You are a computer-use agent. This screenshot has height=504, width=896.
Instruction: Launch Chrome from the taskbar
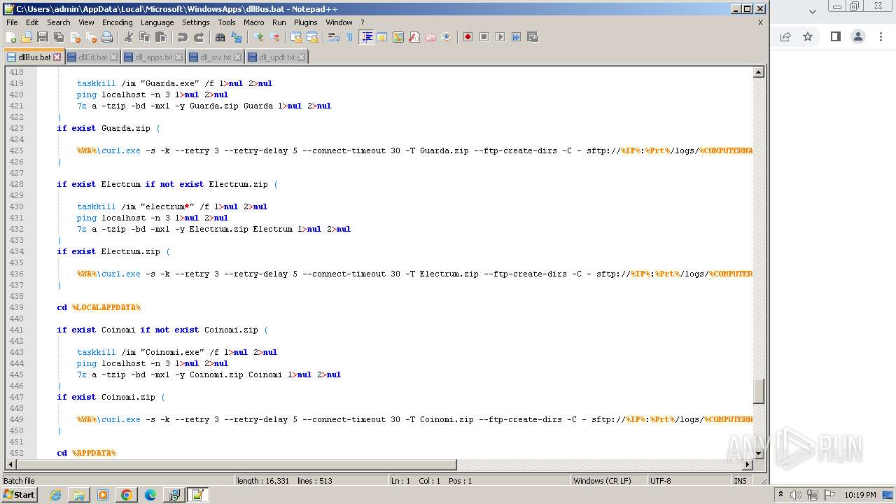126,495
